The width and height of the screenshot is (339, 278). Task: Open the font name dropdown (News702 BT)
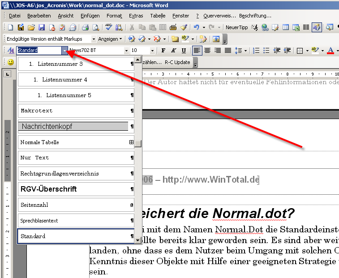coord(127,51)
